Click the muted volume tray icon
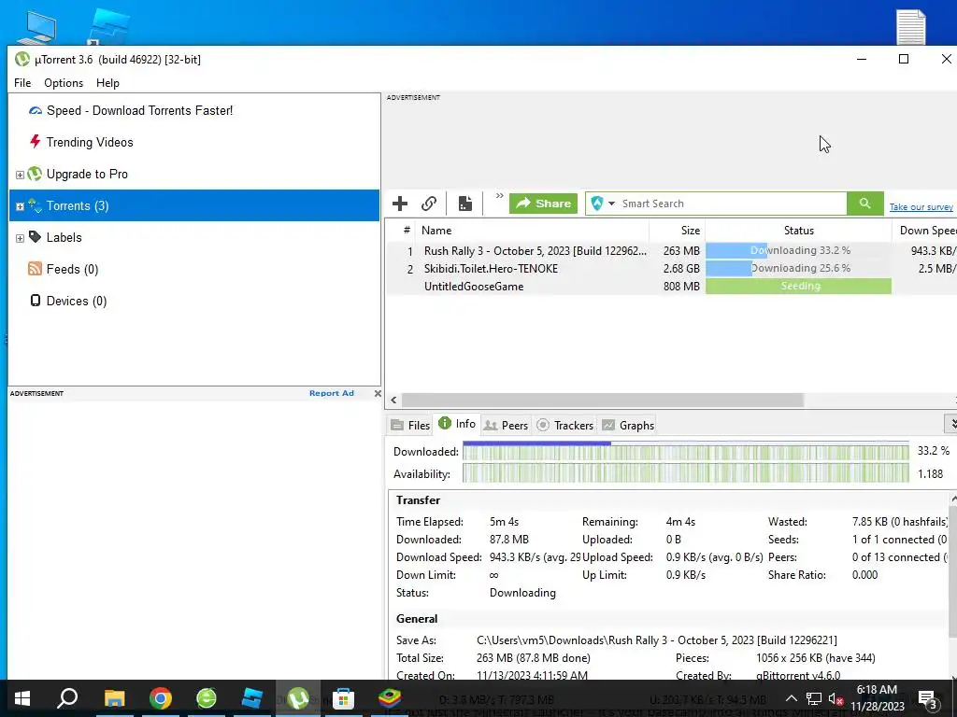957x717 pixels. tap(836, 698)
